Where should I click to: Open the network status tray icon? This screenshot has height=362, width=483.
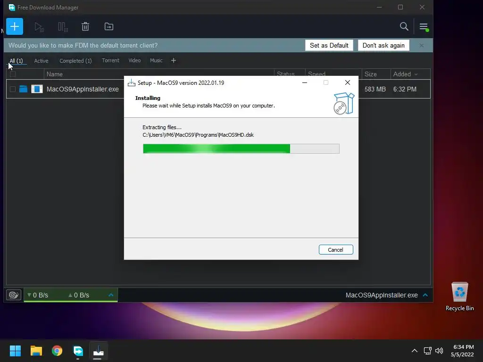click(x=427, y=351)
